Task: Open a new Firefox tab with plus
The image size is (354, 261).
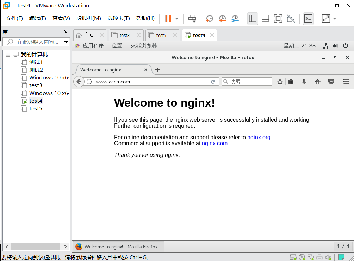Action: (x=157, y=70)
